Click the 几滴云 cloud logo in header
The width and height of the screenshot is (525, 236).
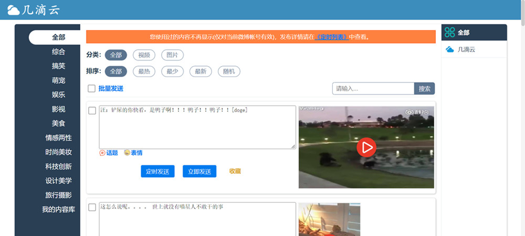[14, 10]
